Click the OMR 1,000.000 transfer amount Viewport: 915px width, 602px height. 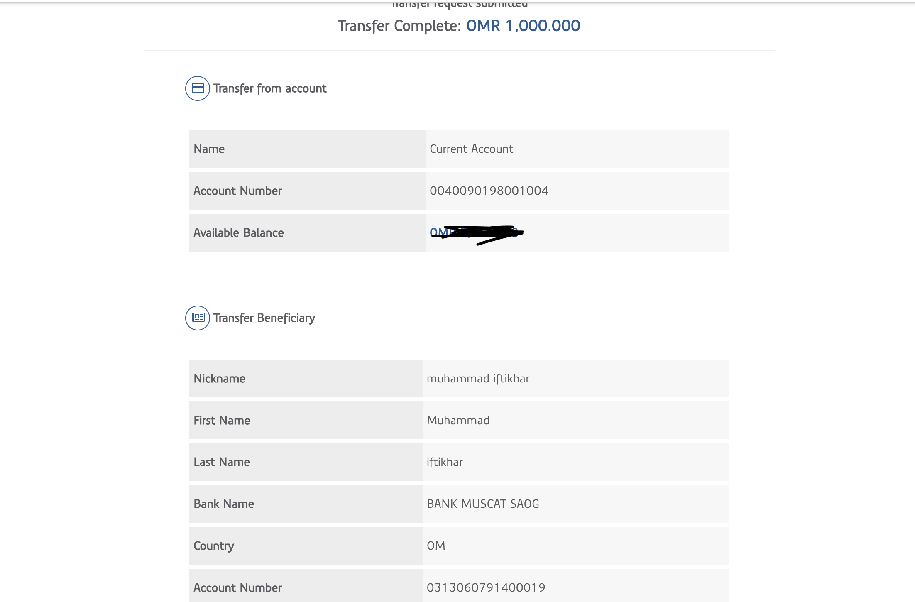coord(523,26)
